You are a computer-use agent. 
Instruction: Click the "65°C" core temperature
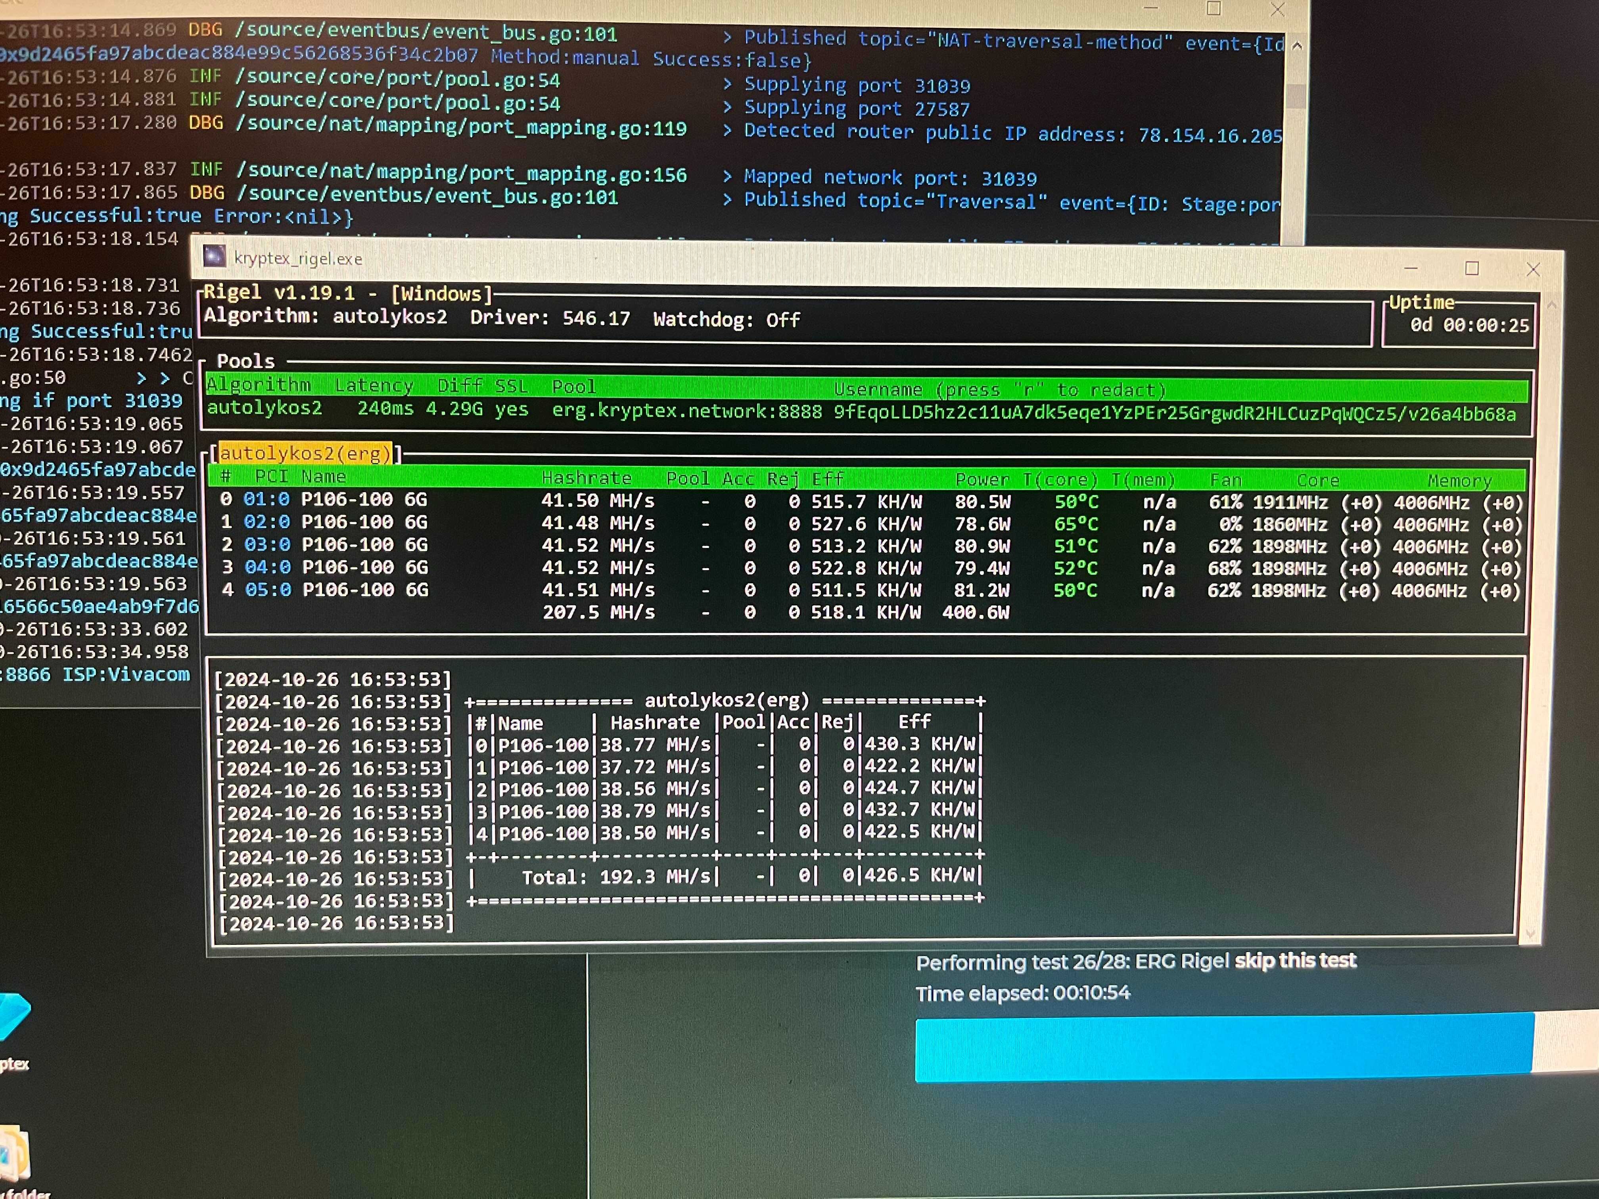tap(1076, 524)
